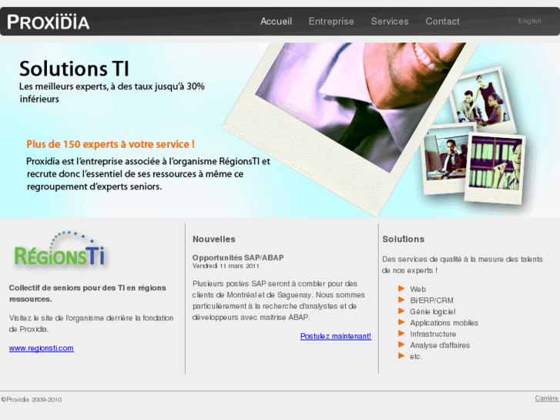Select the Analyse d'affaires list text

pos(440,345)
